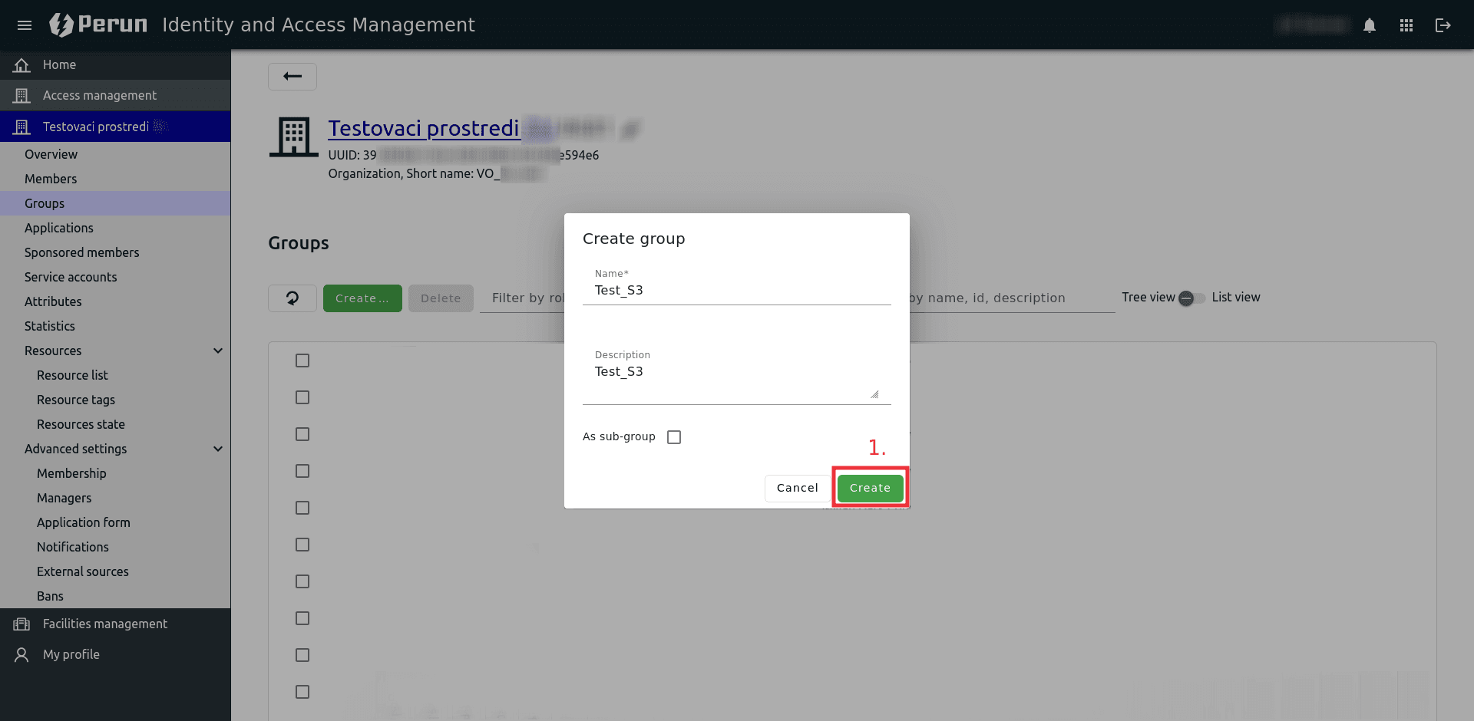
Task: Toggle between Tree view and List view
Action: pos(1191,298)
